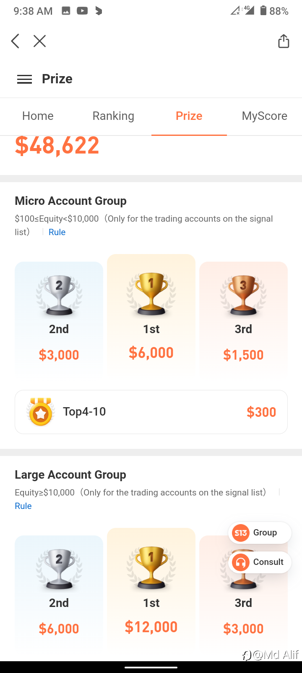Tap the Top4-10 medal icon
302x673 pixels.
point(40,412)
